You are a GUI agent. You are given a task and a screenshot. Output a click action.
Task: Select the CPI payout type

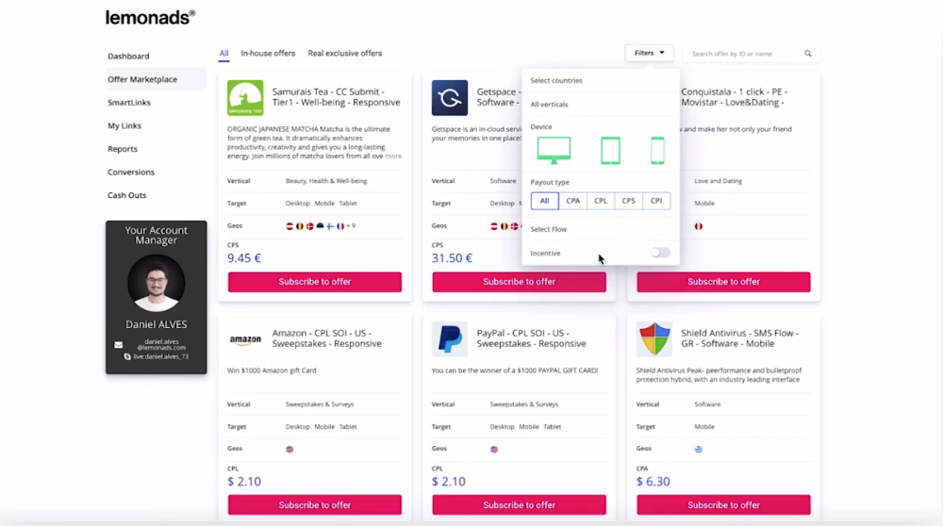[656, 201]
